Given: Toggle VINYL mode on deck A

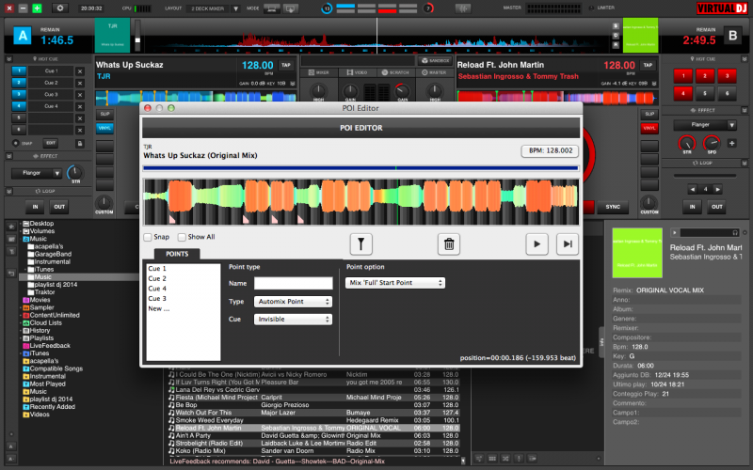Looking at the screenshot, I should tap(104, 128).
